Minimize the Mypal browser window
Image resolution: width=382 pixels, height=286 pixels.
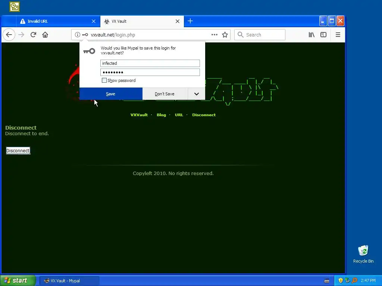[323, 21]
